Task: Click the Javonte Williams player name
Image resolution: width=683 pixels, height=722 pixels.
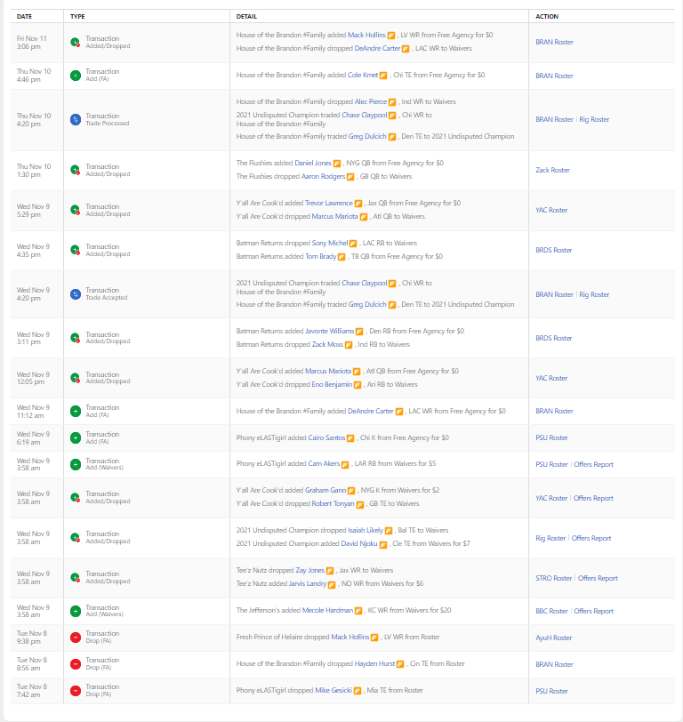Action: point(328,331)
